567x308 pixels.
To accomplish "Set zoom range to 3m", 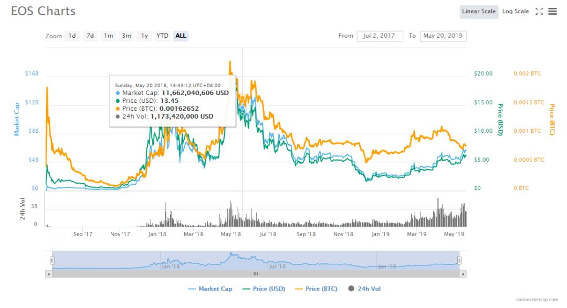I will [126, 36].
